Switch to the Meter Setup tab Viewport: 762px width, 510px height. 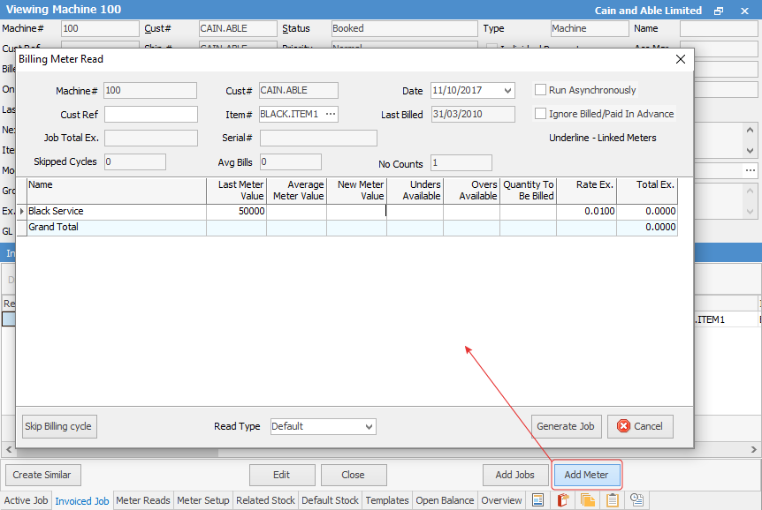202,499
